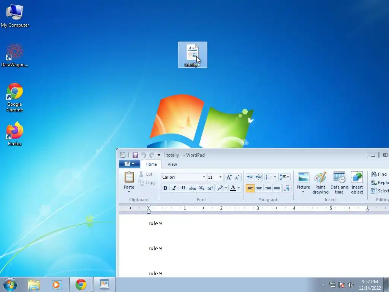Select the totally= document on desktop
Image resolution: width=389 pixels, height=292 pixels.
(x=193, y=55)
